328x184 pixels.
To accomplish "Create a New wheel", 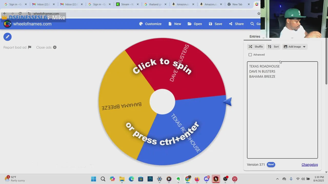I will tap(175, 24).
